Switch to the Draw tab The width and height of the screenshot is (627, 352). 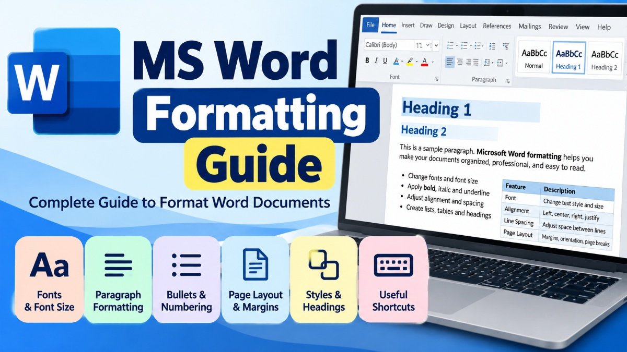(x=426, y=25)
